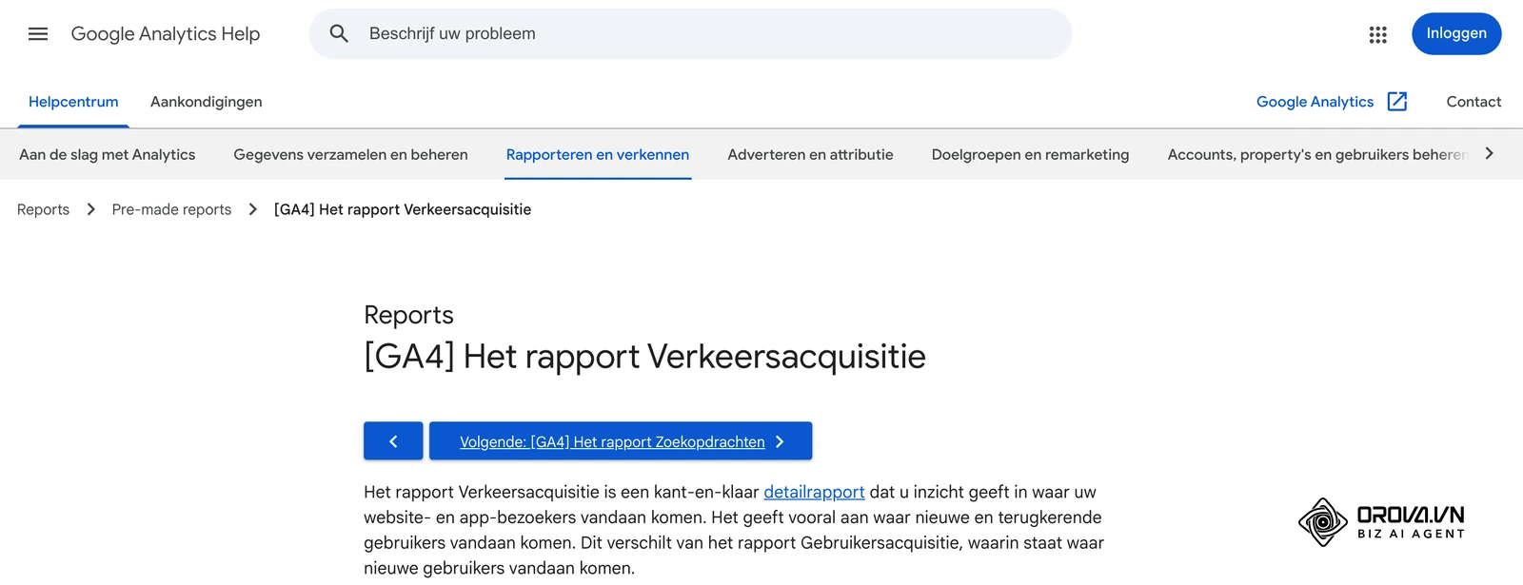Click the 'Google Analytics Help' title
The width and height of the screenshot is (1523, 585).
166,34
